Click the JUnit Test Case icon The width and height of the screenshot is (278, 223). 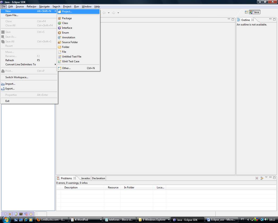point(59,61)
